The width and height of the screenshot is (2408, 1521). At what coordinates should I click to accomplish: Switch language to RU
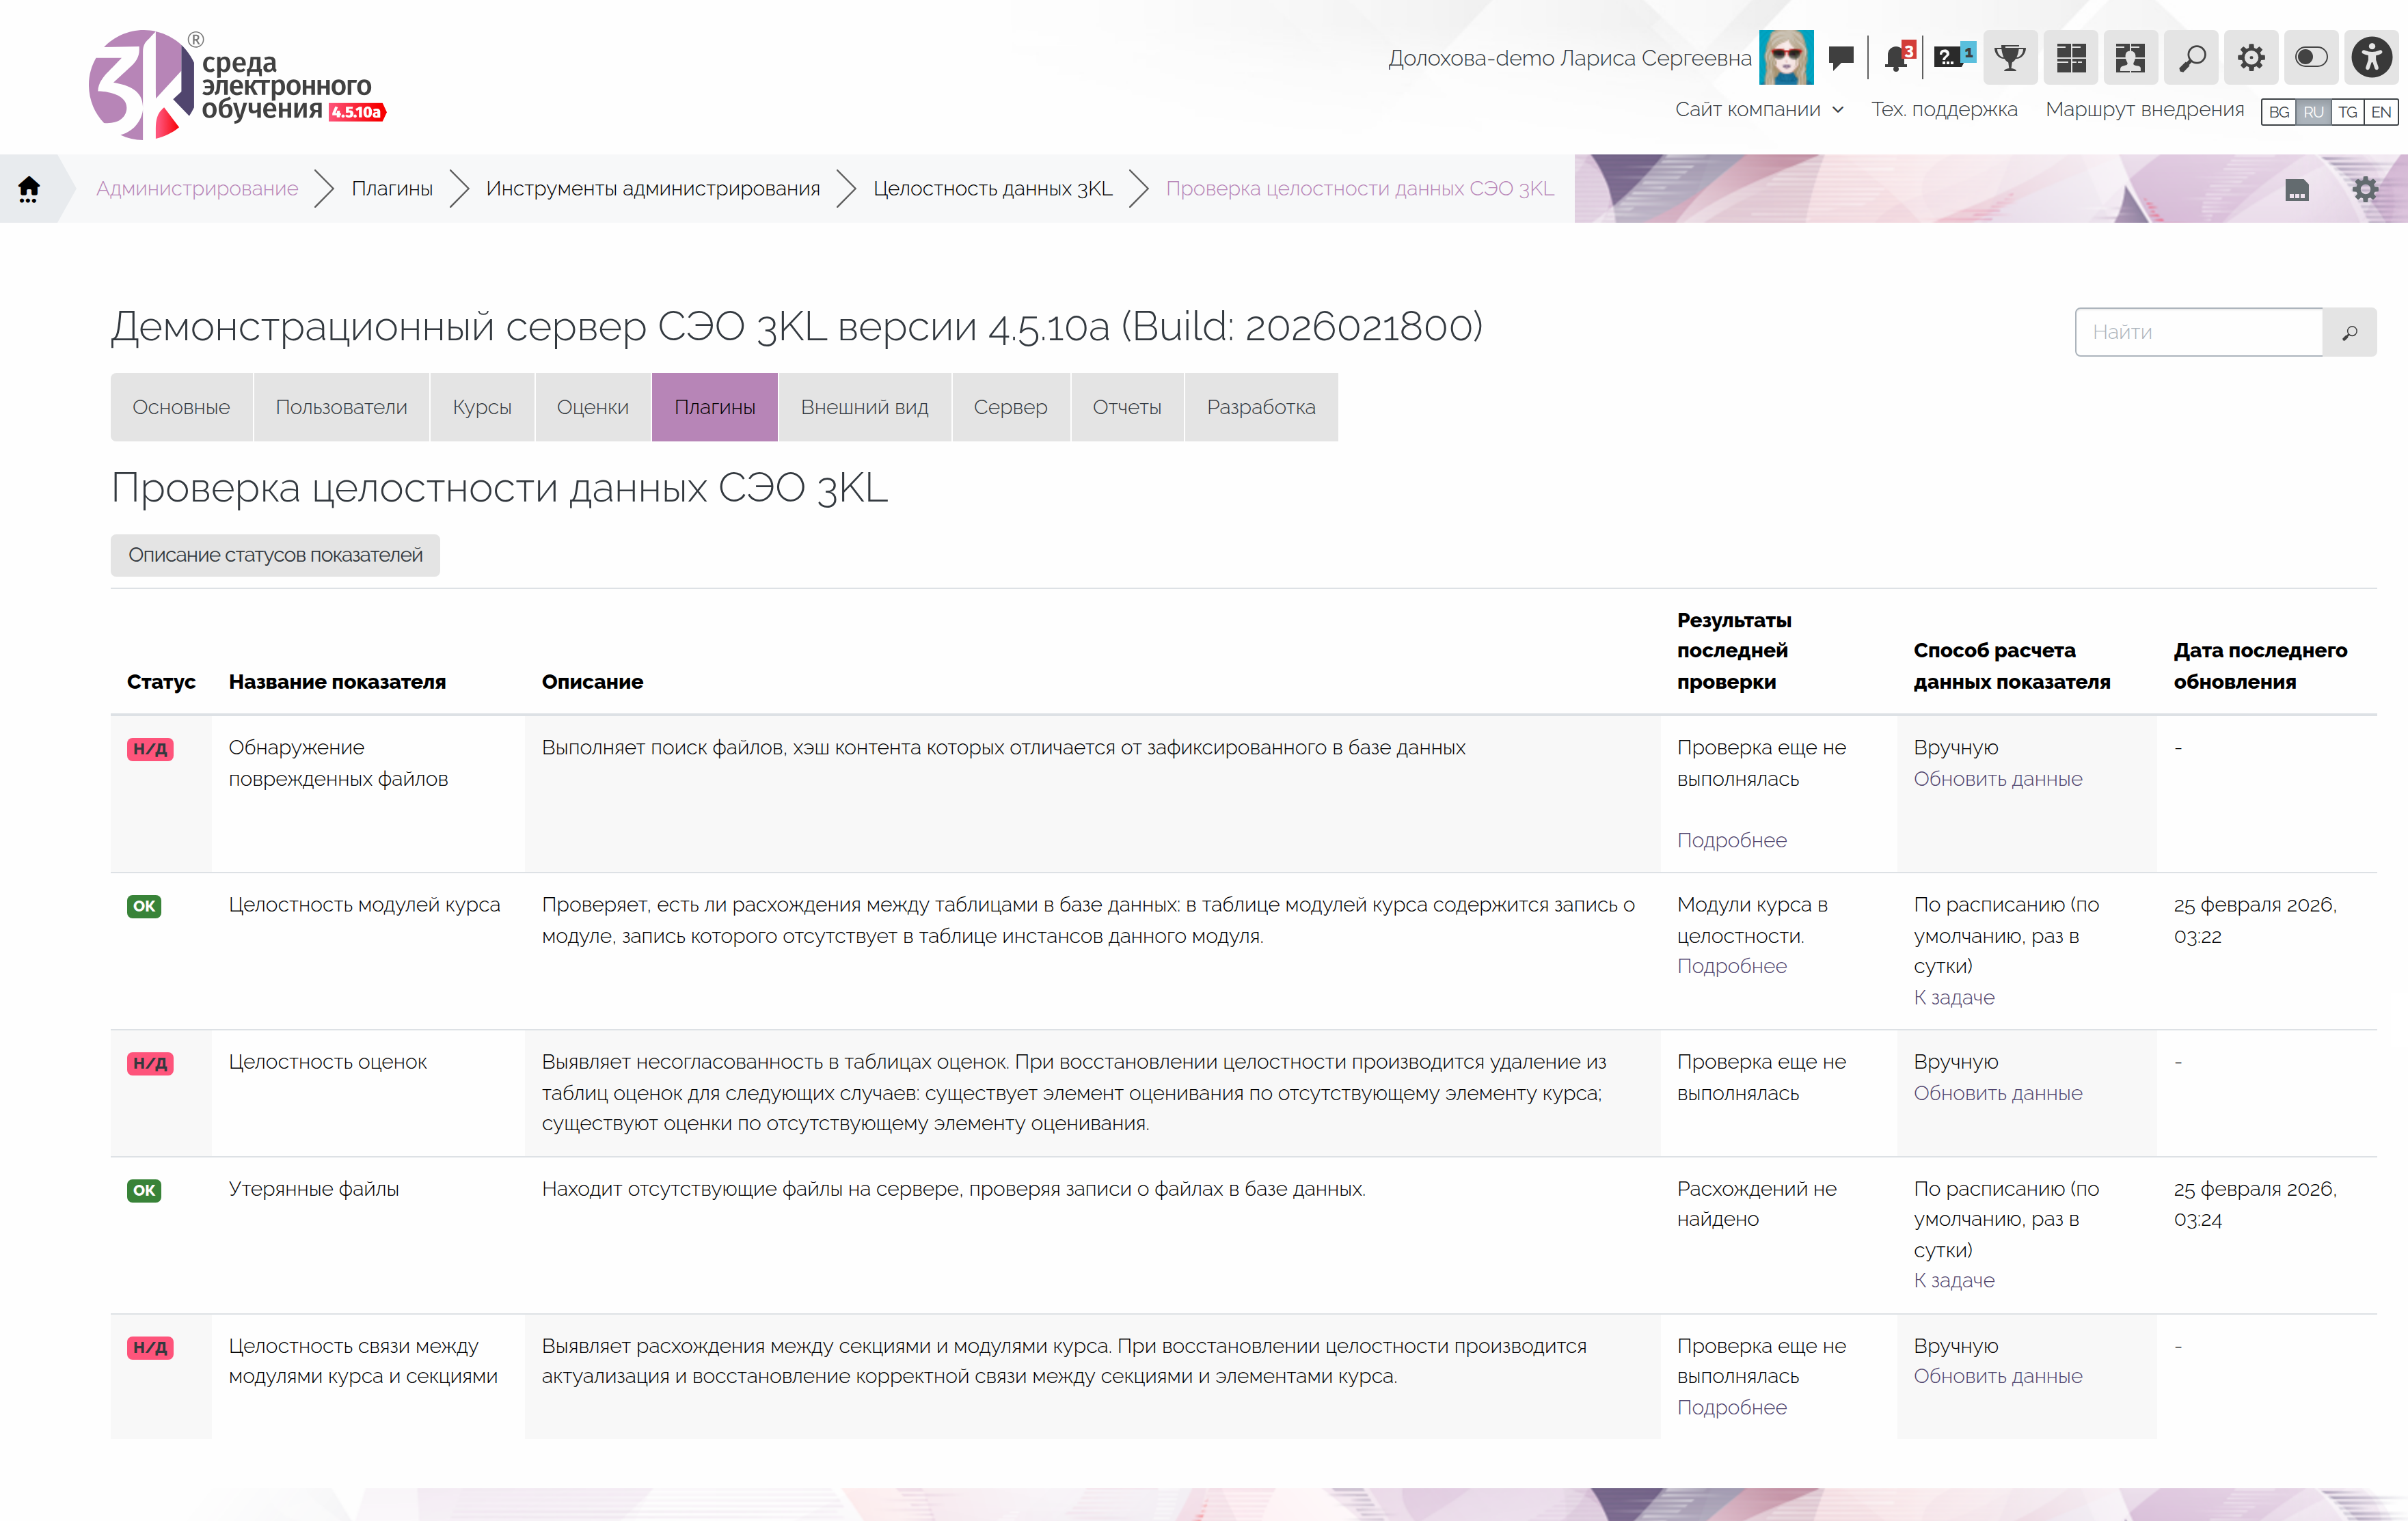pyautogui.click(x=2313, y=112)
